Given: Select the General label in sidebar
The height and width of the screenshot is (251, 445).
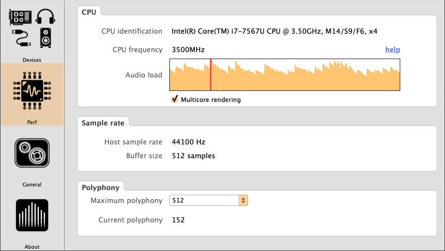Looking at the screenshot, I should pyautogui.click(x=32, y=185).
